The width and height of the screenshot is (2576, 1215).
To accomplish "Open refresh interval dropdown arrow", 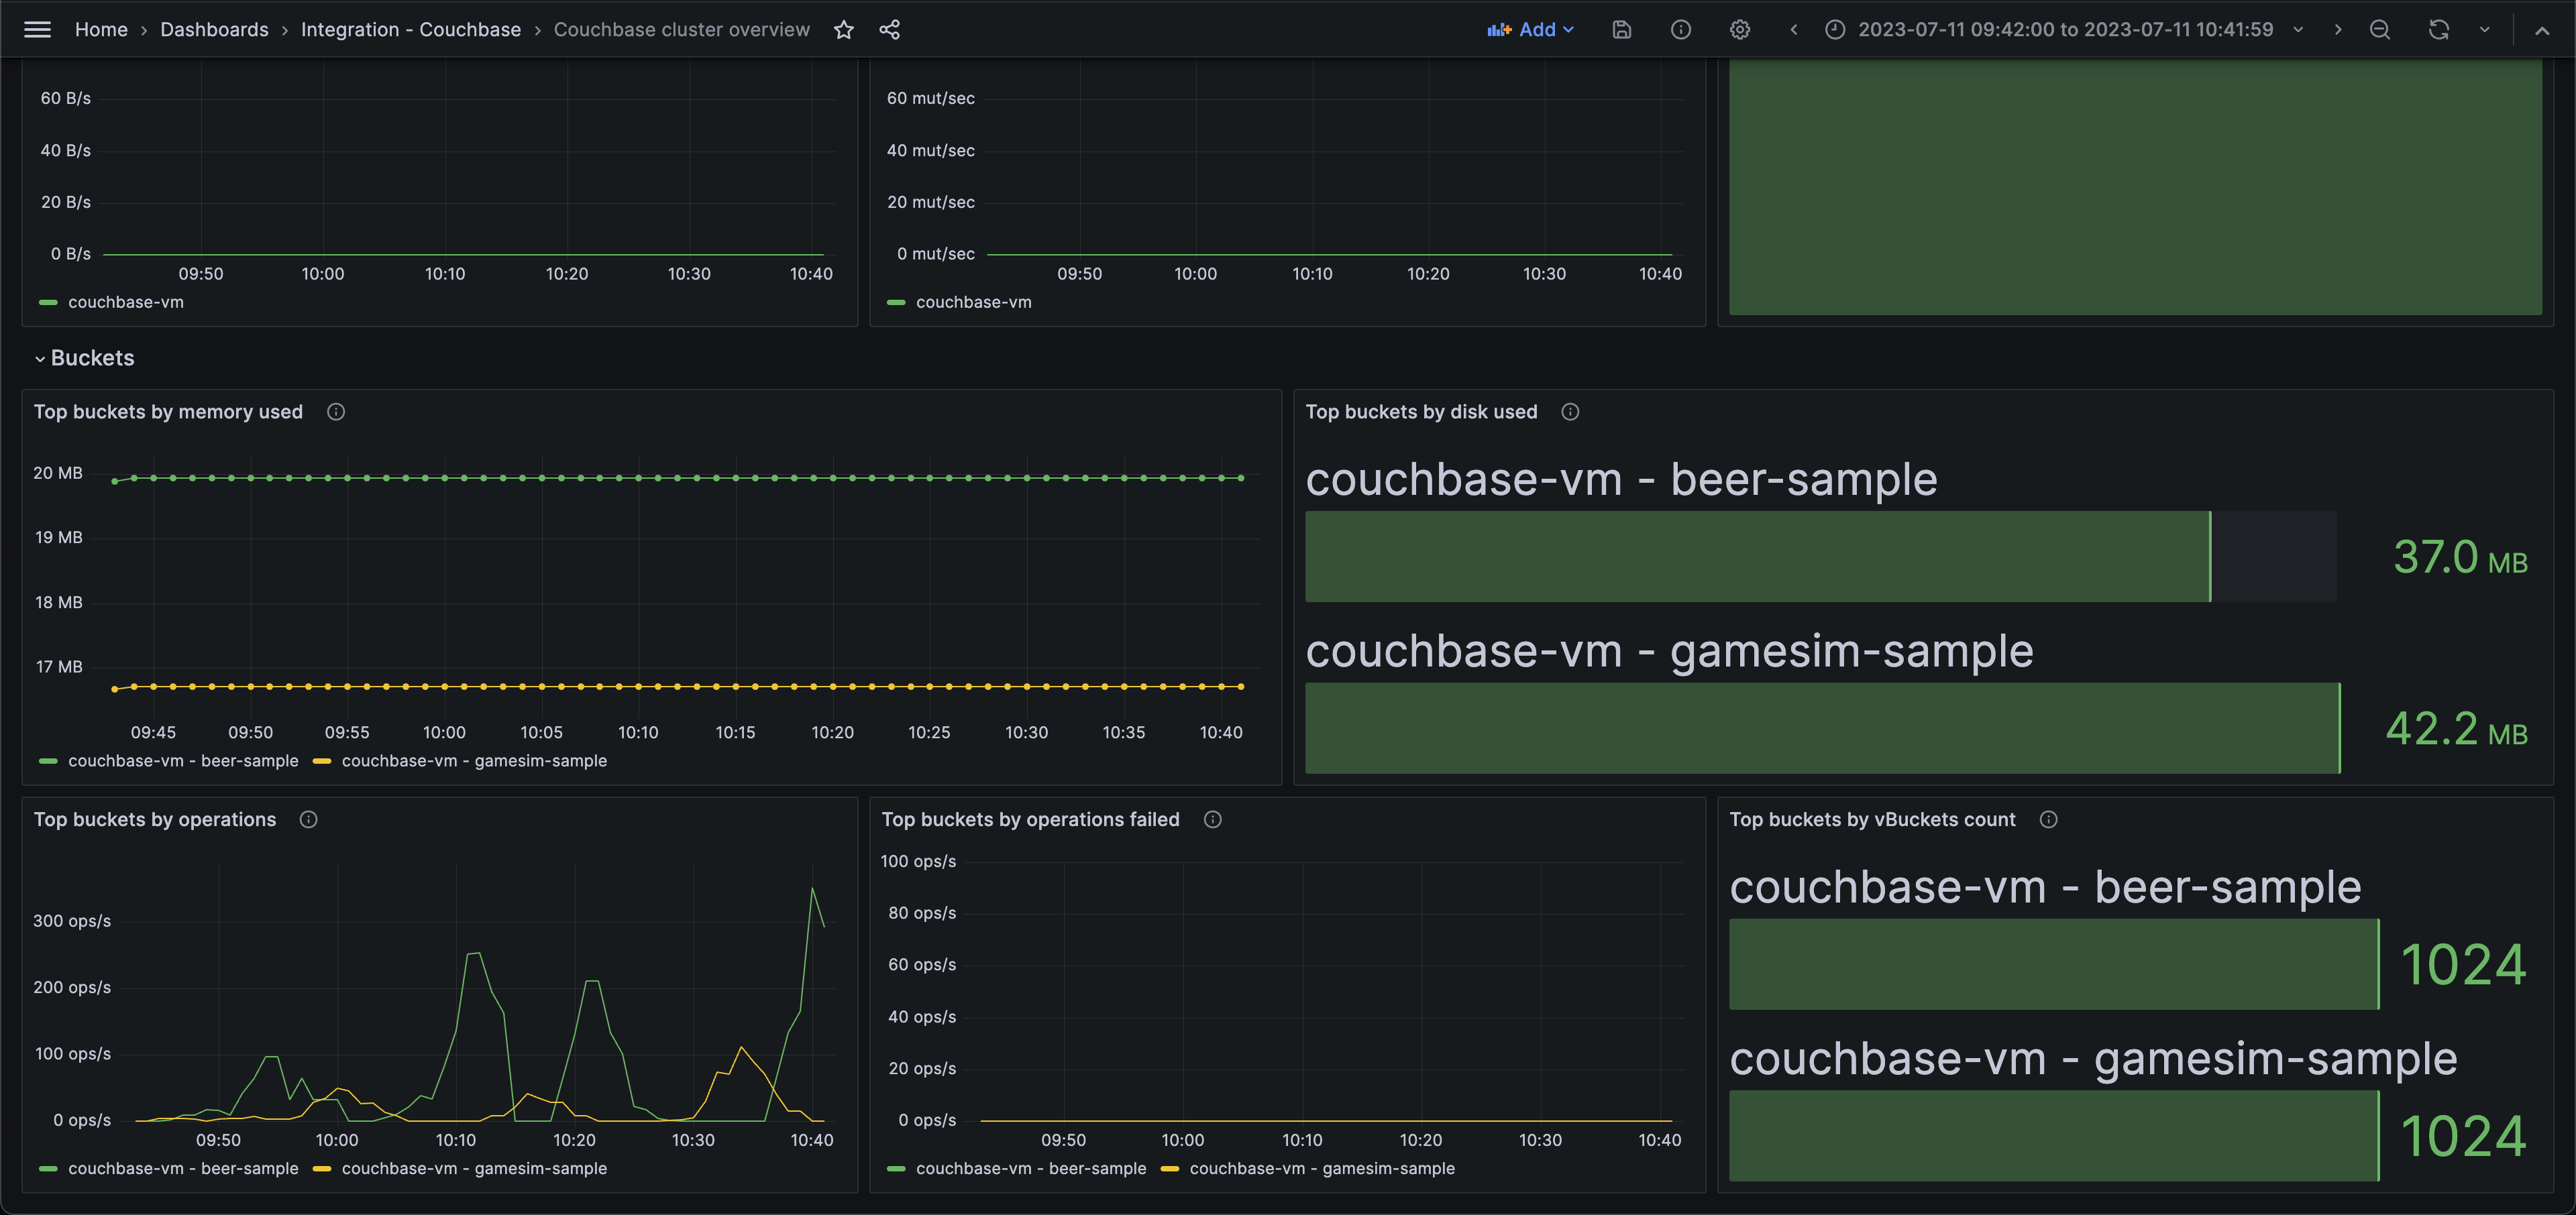I will coord(2484,30).
